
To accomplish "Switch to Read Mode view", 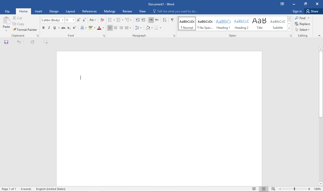I will [x=254, y=189].
